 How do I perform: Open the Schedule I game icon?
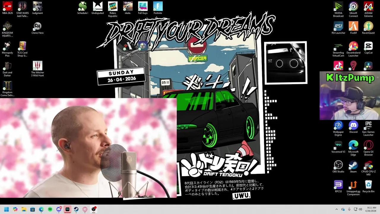(83, 8)
